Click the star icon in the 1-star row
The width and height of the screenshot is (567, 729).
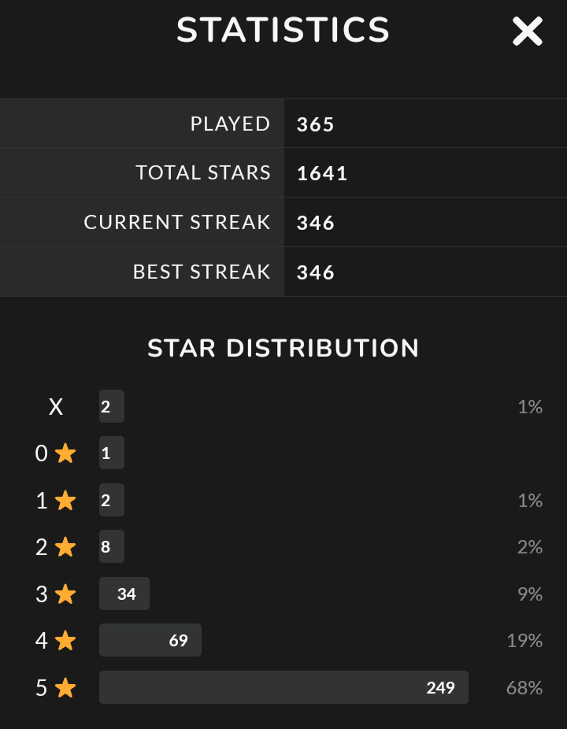(65, 501)
